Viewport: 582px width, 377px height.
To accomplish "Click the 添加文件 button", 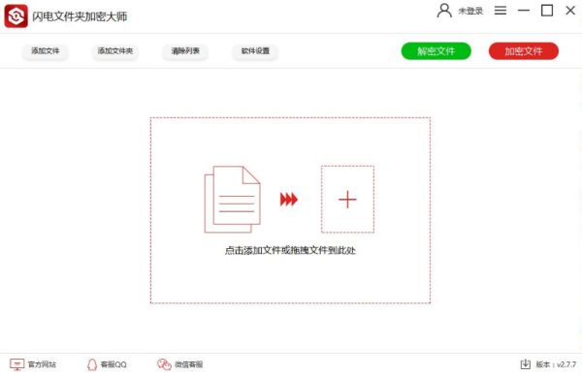I will click(45, 50).
